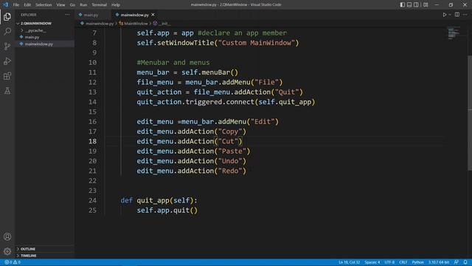Expand the OUTLINE section
The image size is (472, 266).
click(28, 249)
